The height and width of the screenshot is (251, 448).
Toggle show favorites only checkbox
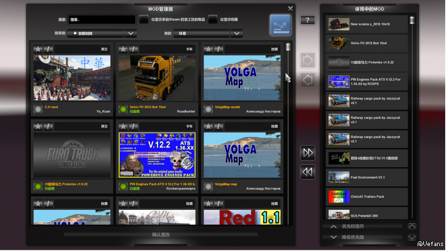point(213,20)
